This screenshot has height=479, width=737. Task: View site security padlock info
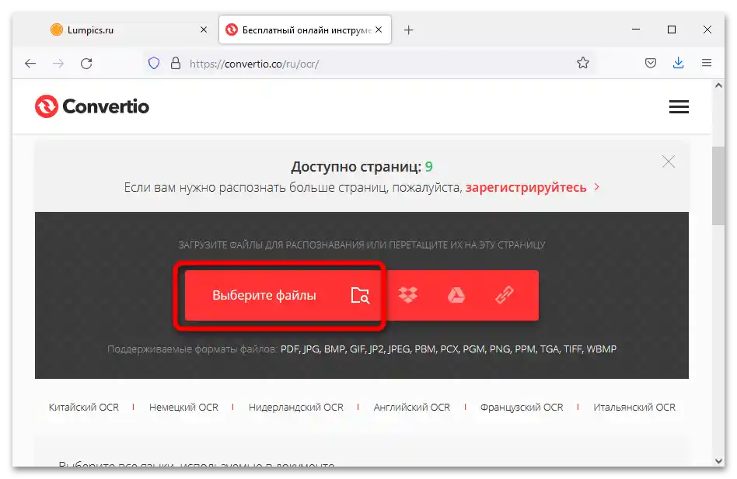(176, 64)
